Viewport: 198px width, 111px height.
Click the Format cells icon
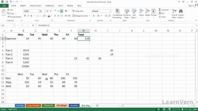[x=153, y=11]
